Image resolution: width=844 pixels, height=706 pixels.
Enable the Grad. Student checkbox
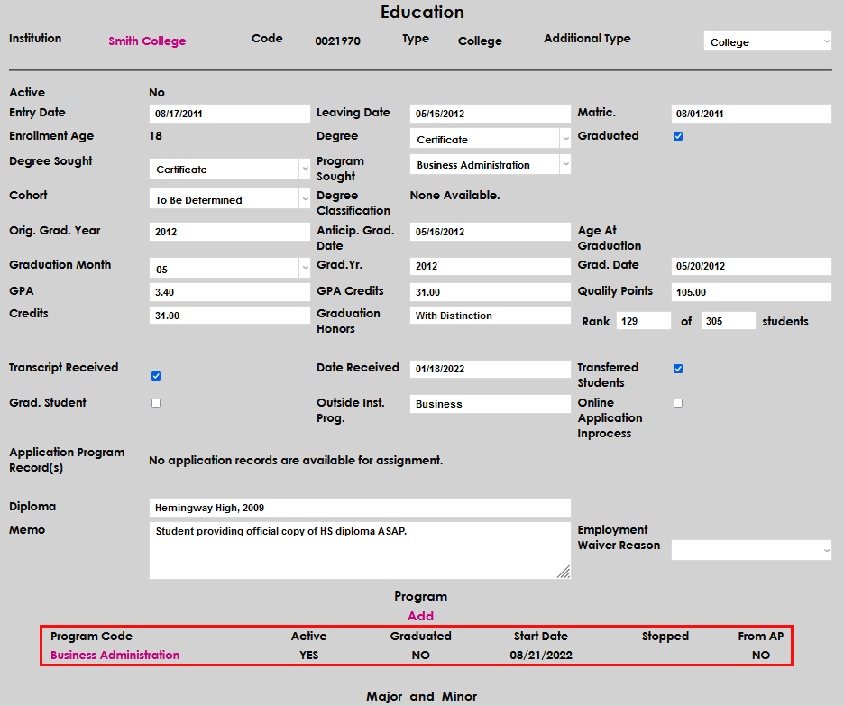coord(156,403)
